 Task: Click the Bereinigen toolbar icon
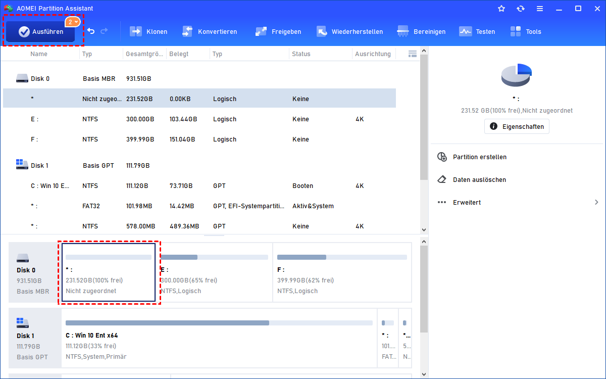[403, 31]
